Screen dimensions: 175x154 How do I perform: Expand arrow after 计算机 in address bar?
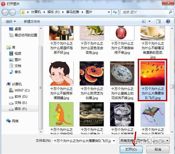pos(44,12)
